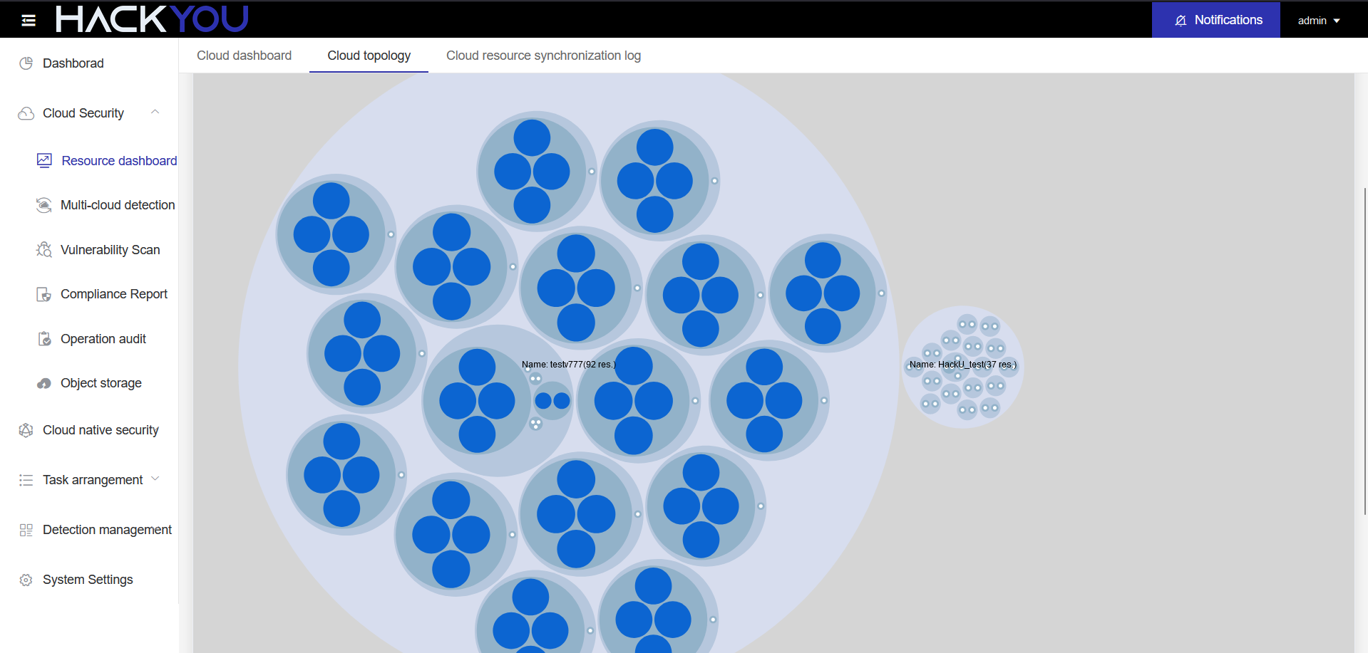The height and width of the screenshot is (653, 1368).
Task: Click the Resource dashboard chart icon
Action: pyautogui.click(x=44, y=161)
